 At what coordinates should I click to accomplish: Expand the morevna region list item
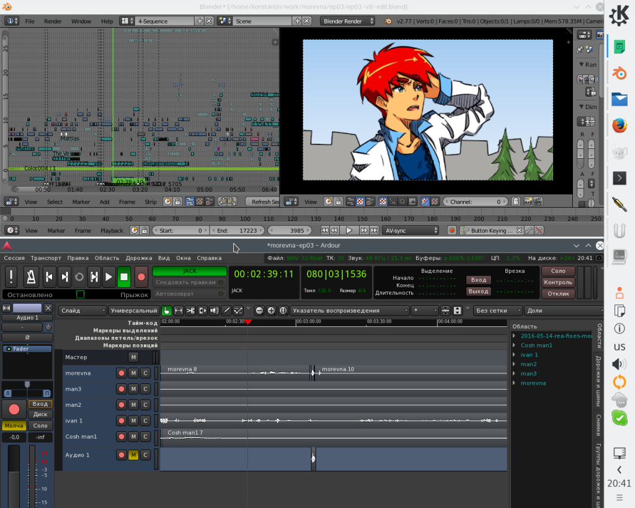coord(514,383)
